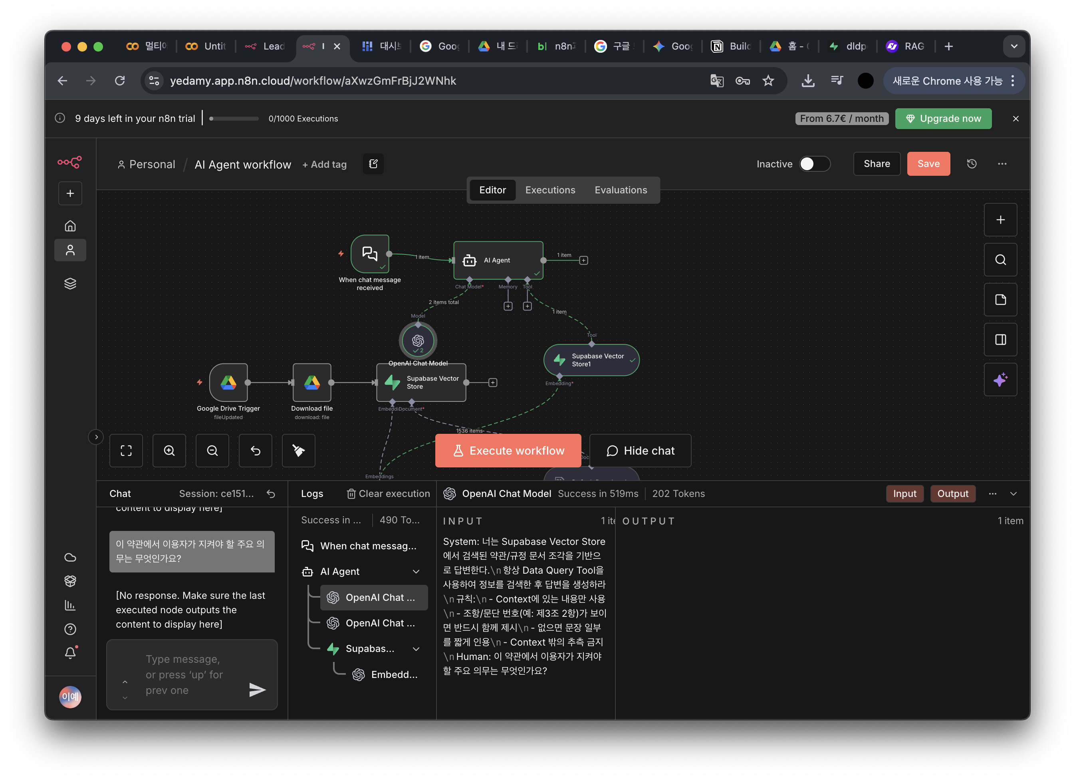This screenshot has width=1075, height=779.
Task: Collapse the Supabase log entry chevron
Action: click(416, 649)
